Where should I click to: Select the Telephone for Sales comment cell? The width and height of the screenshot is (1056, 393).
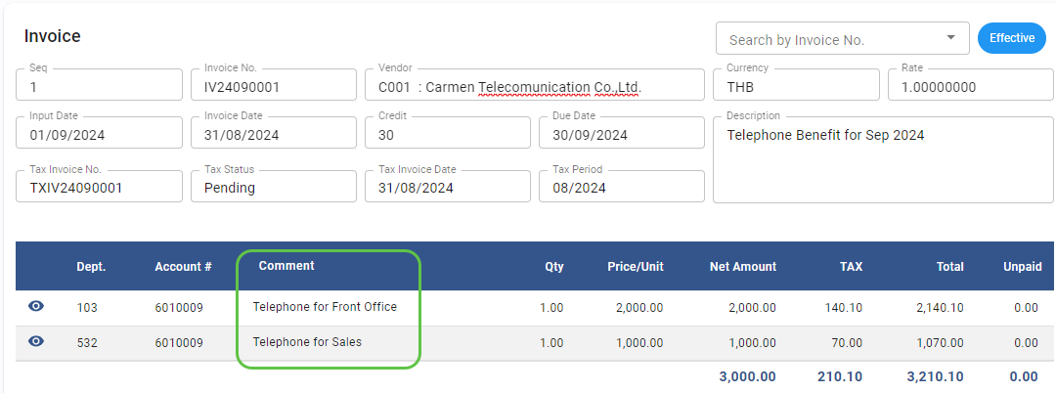pyautogui.click(x=307, y=342)
